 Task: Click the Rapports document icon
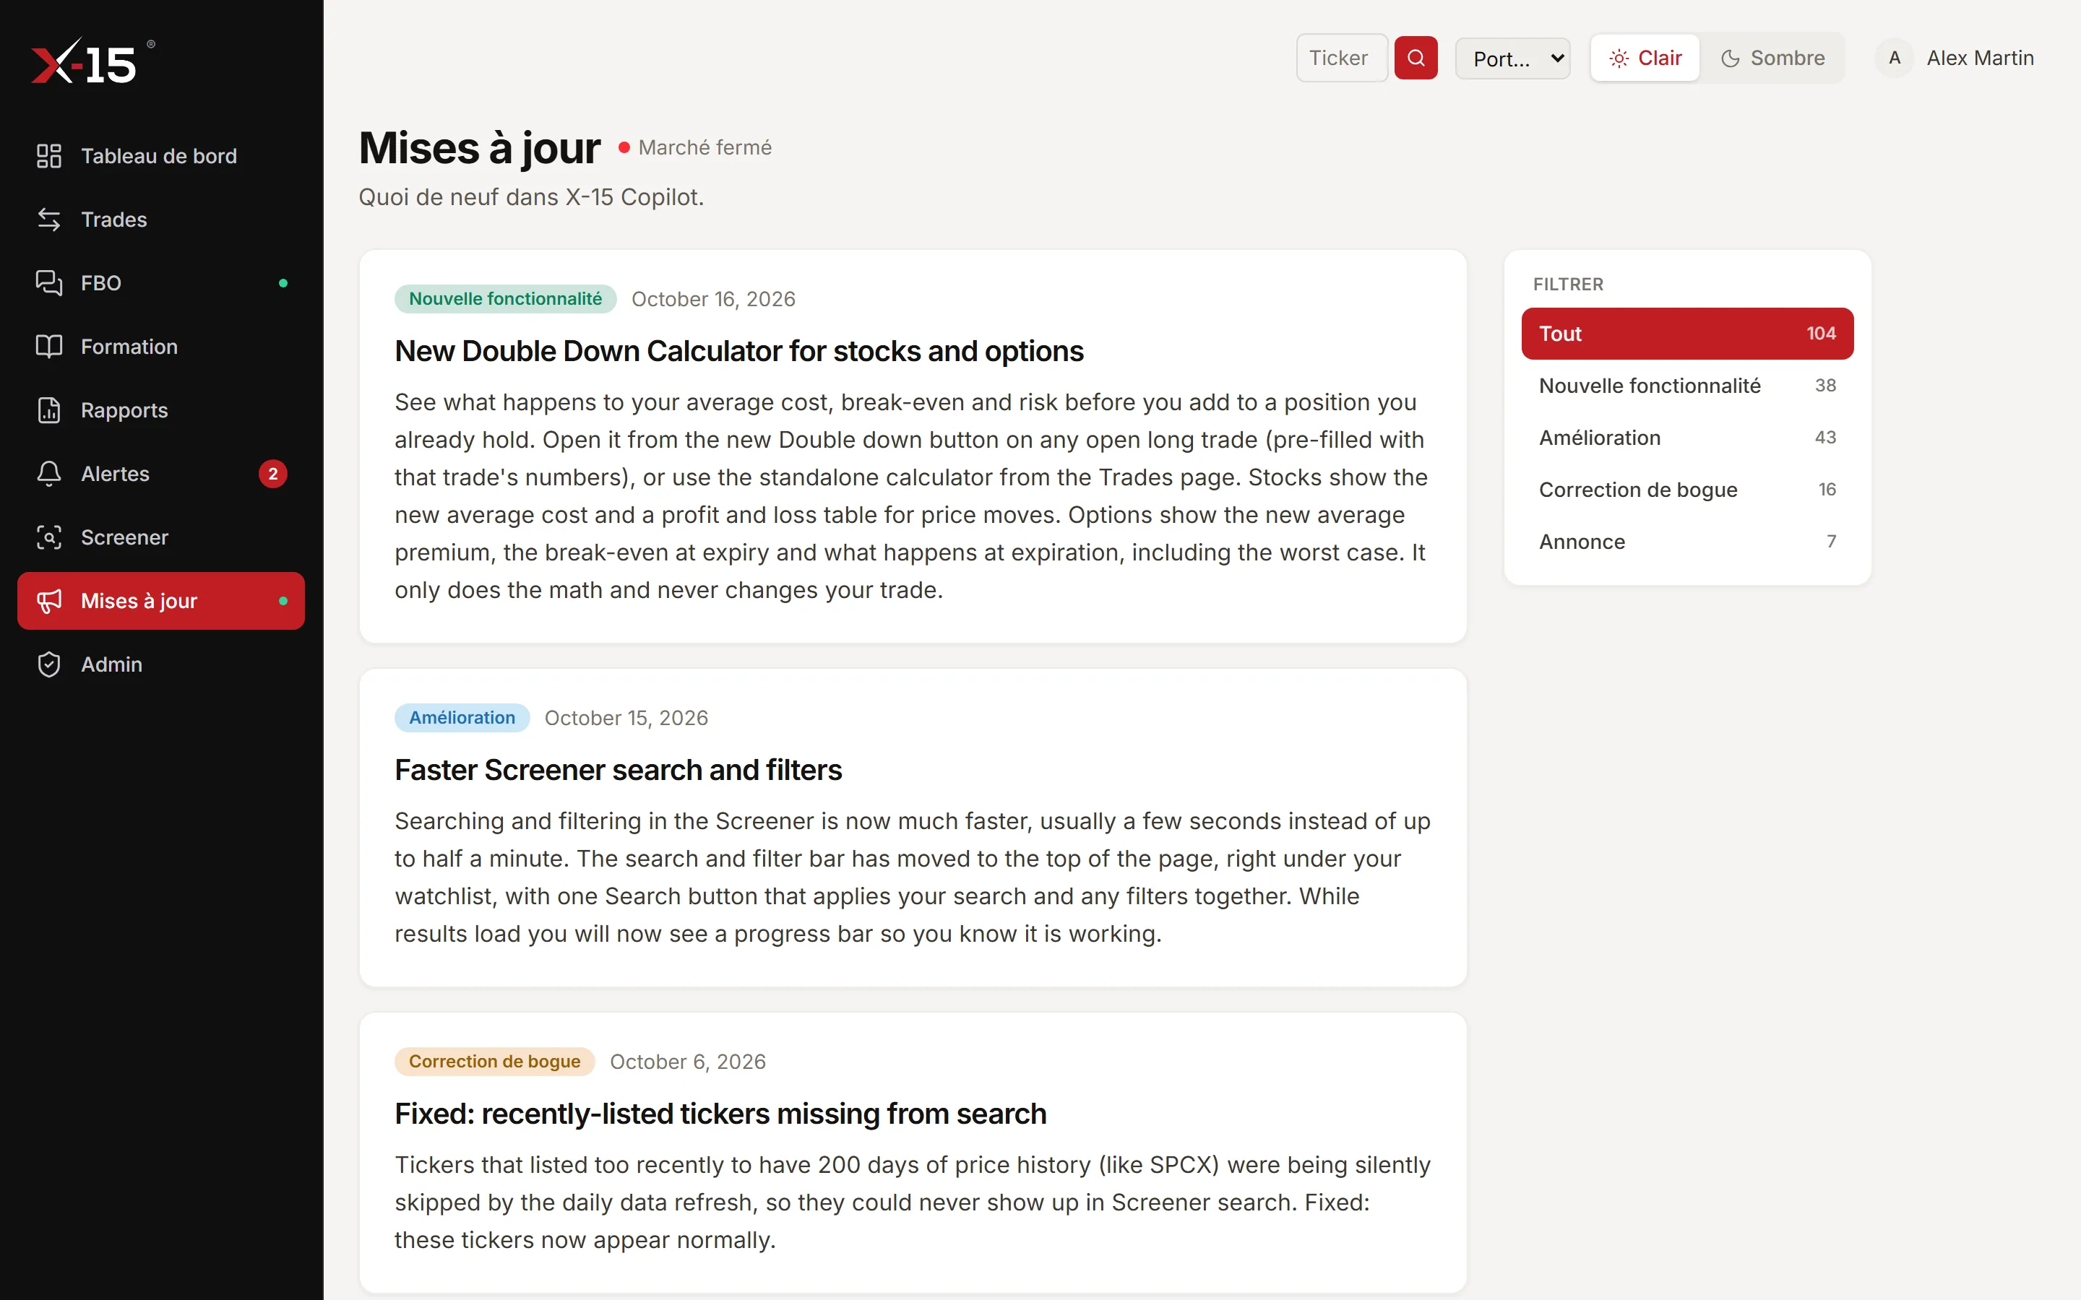click(x=49, y=410)
